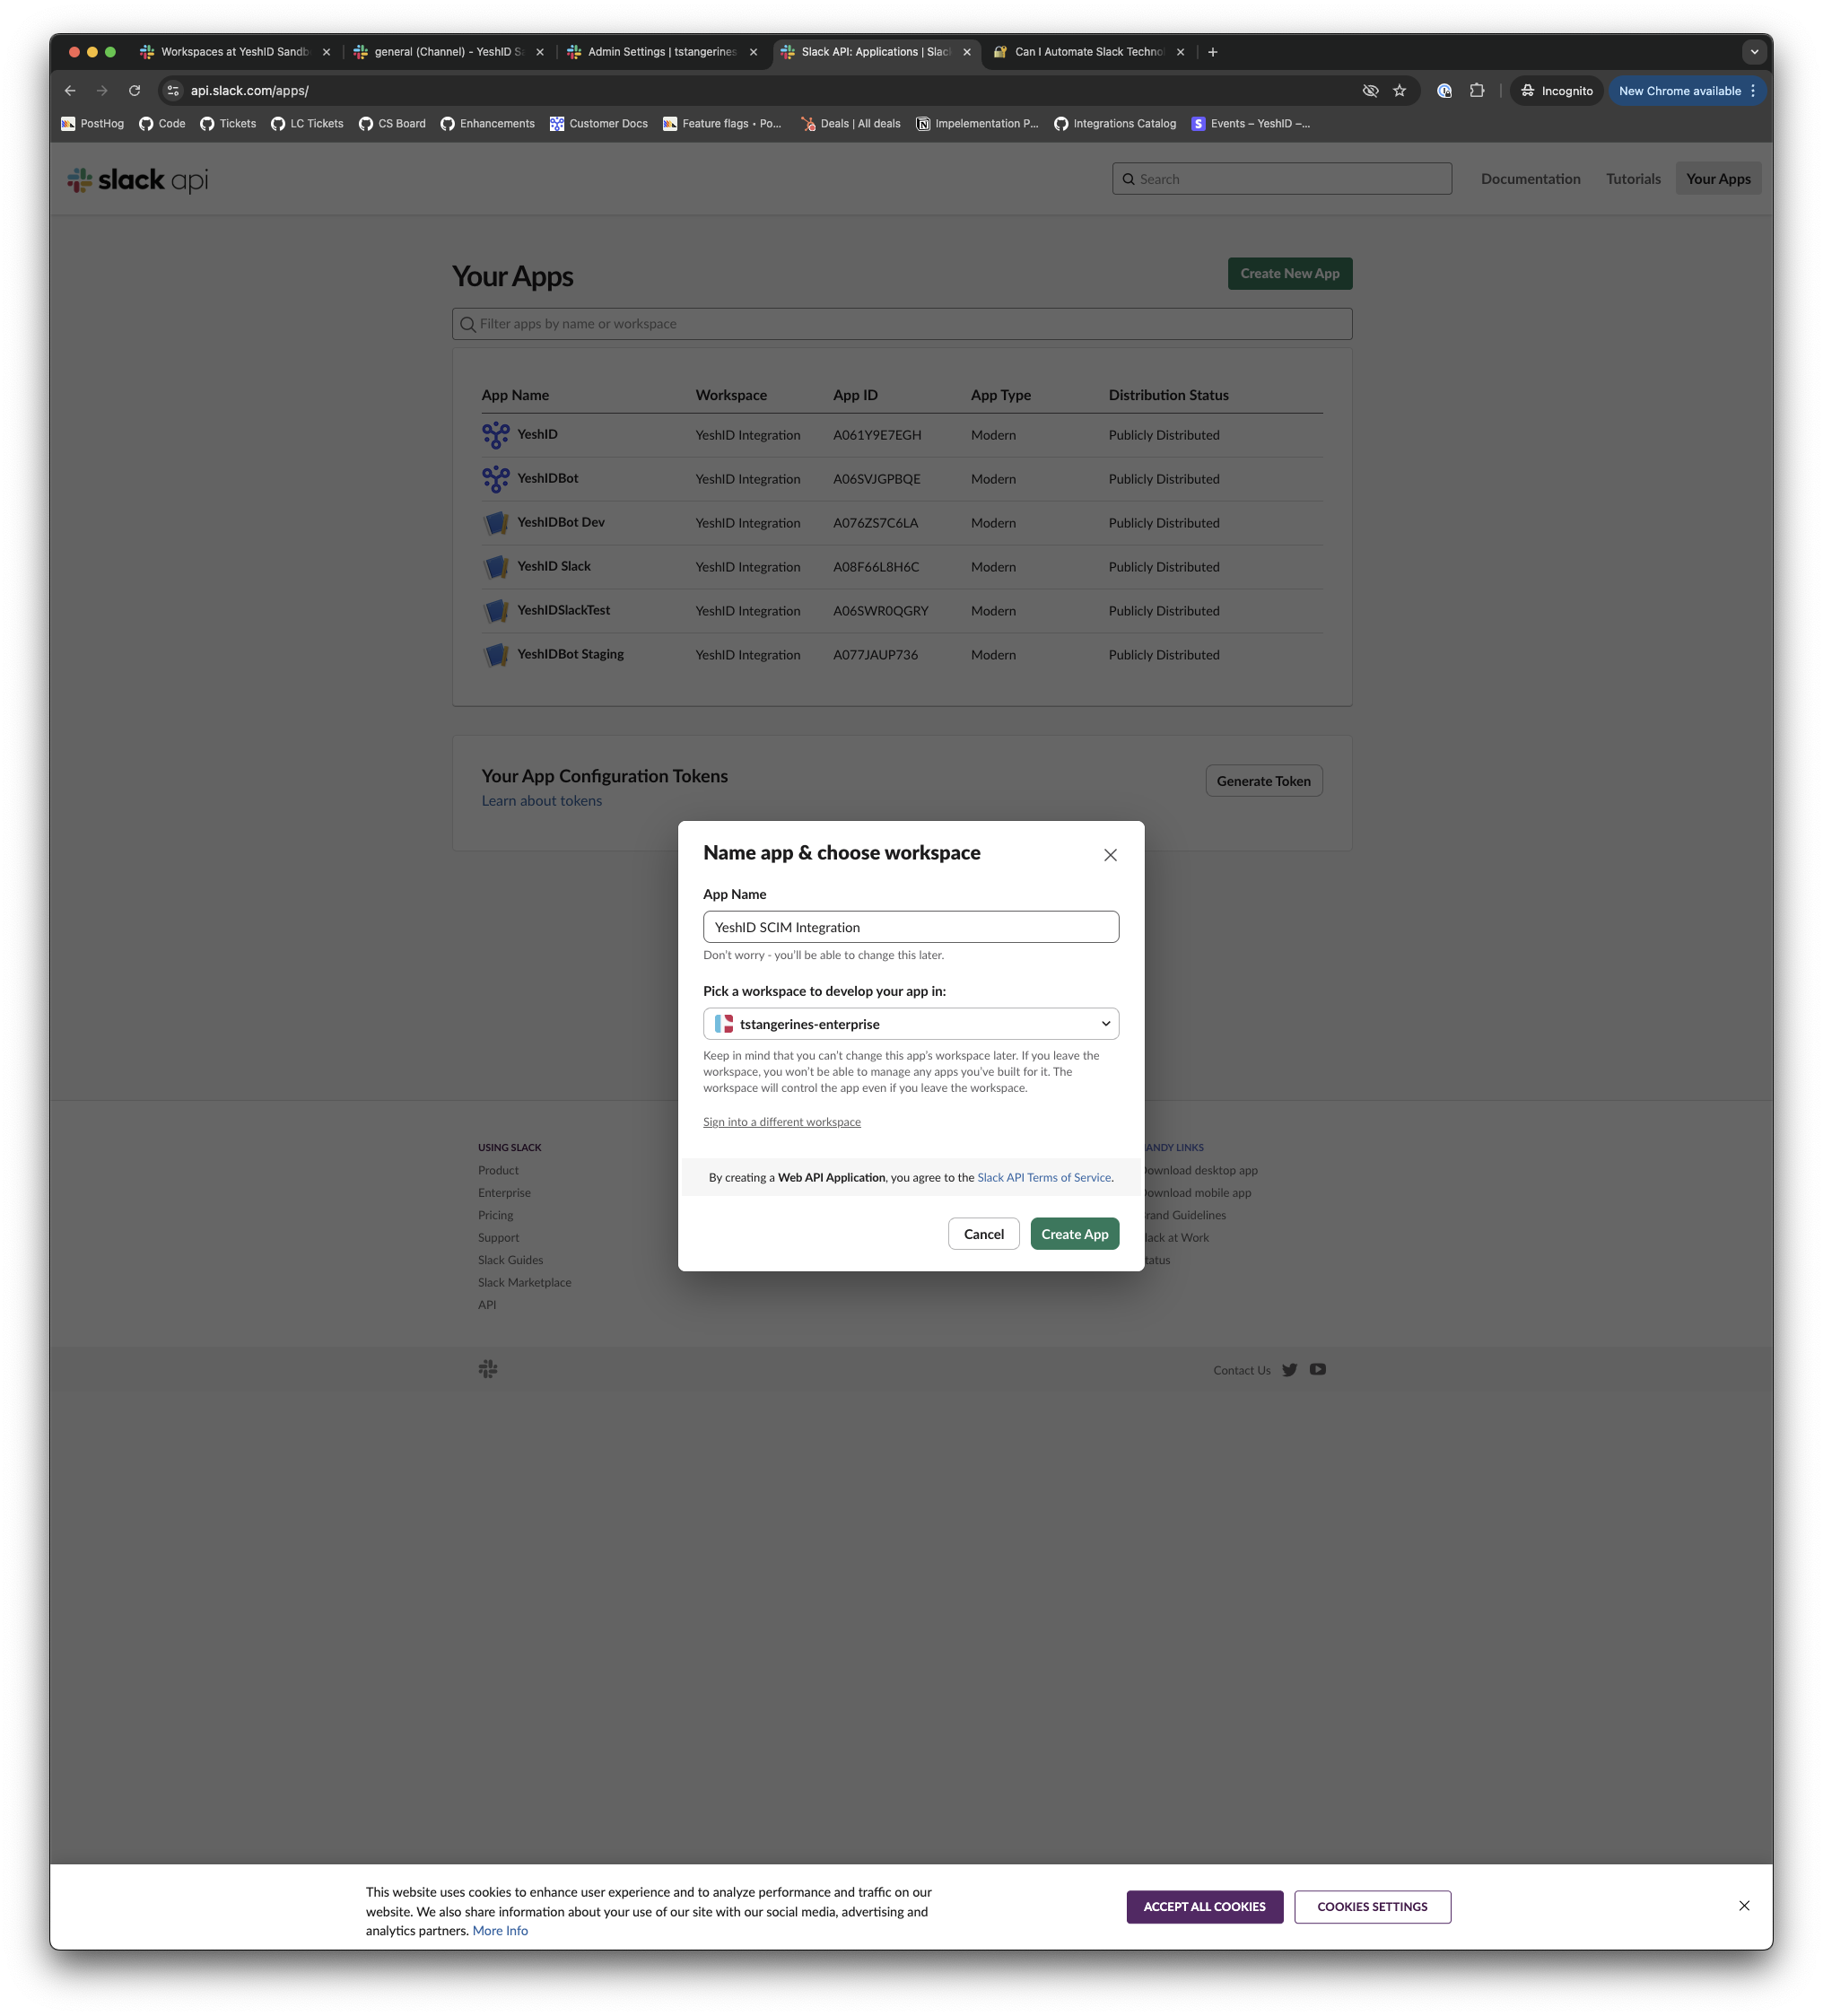Open Slack Marketplace footer link
The image size is (1823, 2016).
[524, 1283]
